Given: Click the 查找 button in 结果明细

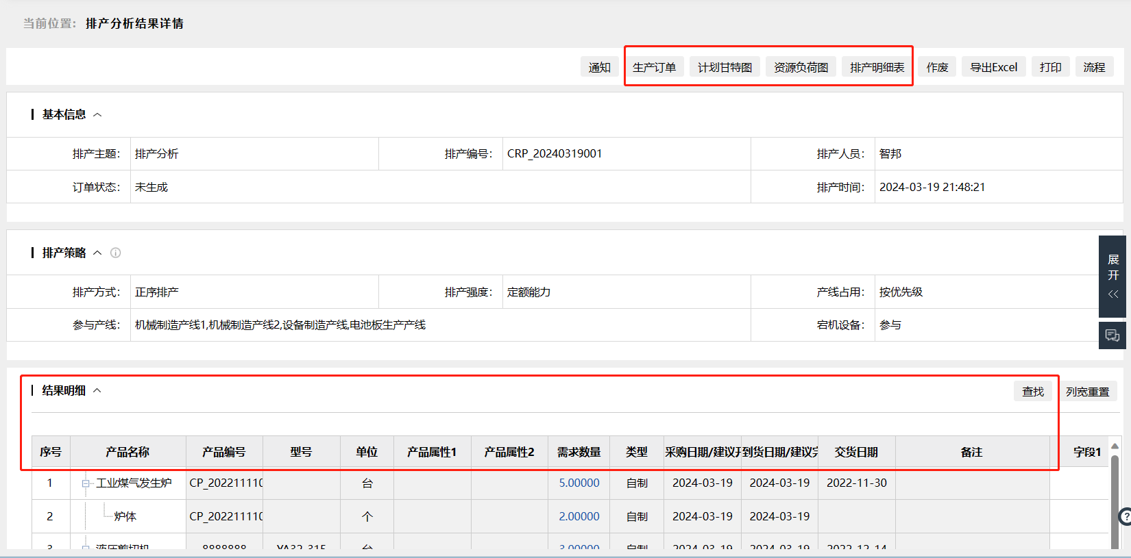Looking at the screenshot, I should (x=1033, y=392).
